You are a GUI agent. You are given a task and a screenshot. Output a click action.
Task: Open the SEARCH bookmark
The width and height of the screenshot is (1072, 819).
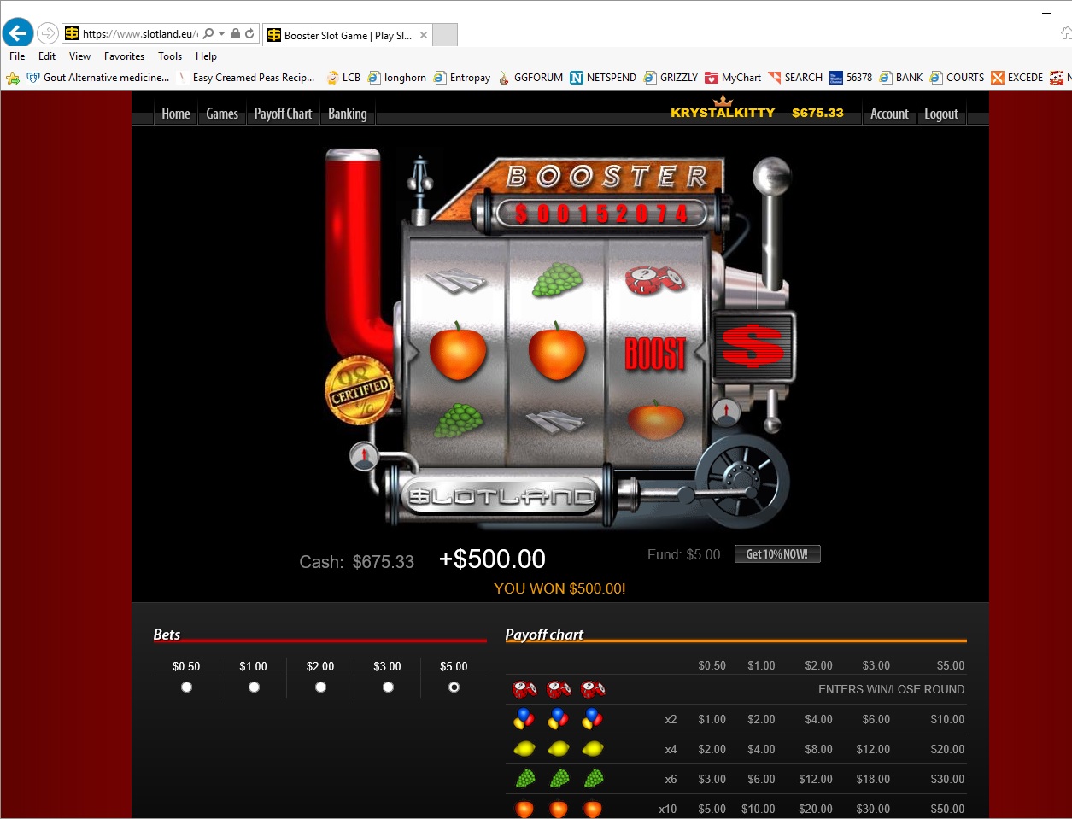795,78
